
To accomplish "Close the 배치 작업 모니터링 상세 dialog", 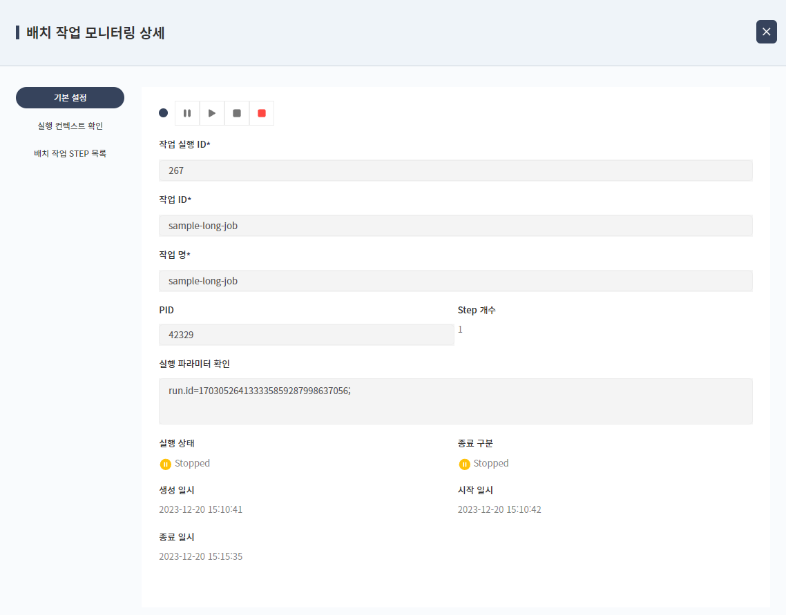I will [x=766, y=32].
